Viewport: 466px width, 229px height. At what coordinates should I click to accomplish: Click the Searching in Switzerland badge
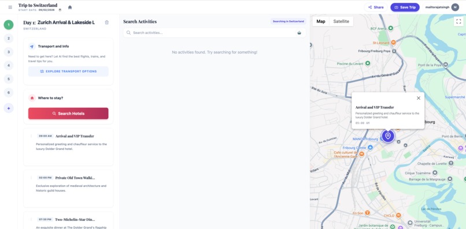(289, 21)
